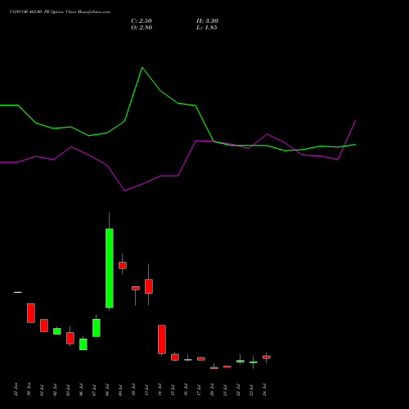Select the red candle for 03 Jul
This screenshot has width=409, height=409.
tap(70, 338)
